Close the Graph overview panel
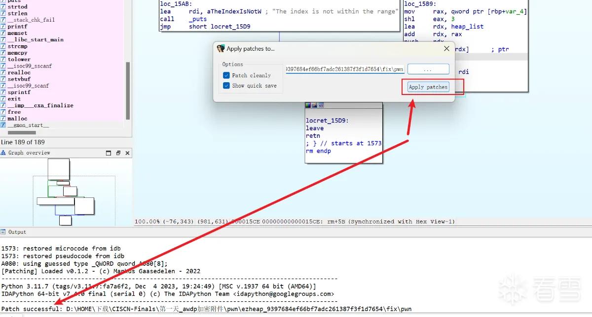 click(x=128, y=153)
